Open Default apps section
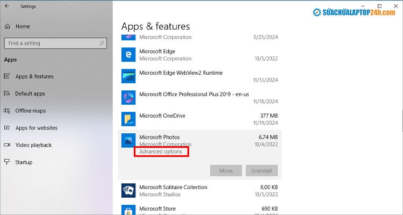 30,94
